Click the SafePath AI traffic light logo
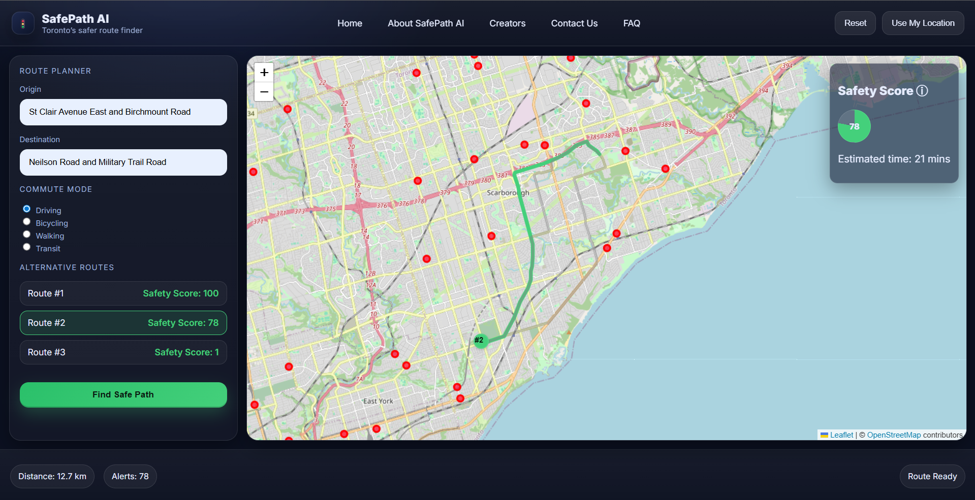Viewport: 975px width, 500px height. coord(23,23)
